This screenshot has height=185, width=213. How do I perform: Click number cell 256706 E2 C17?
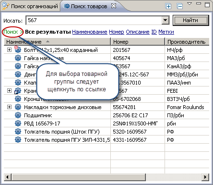coord(130,115)
